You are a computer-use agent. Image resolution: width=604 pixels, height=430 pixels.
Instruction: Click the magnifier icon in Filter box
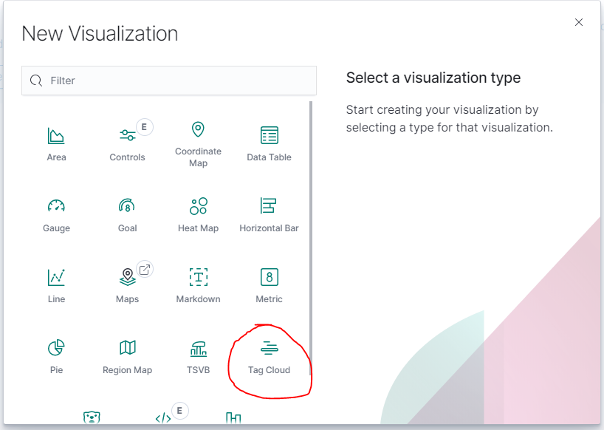pos(36,81)
